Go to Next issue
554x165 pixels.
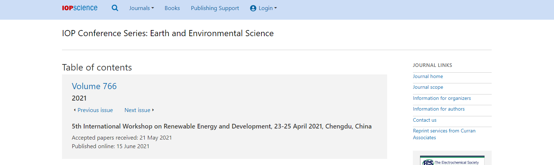[137, 110]
